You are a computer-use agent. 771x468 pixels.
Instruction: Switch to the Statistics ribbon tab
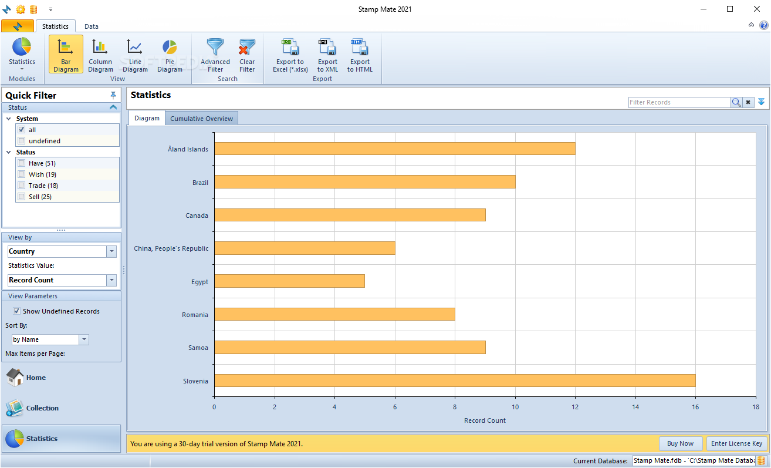pos(55,26)
